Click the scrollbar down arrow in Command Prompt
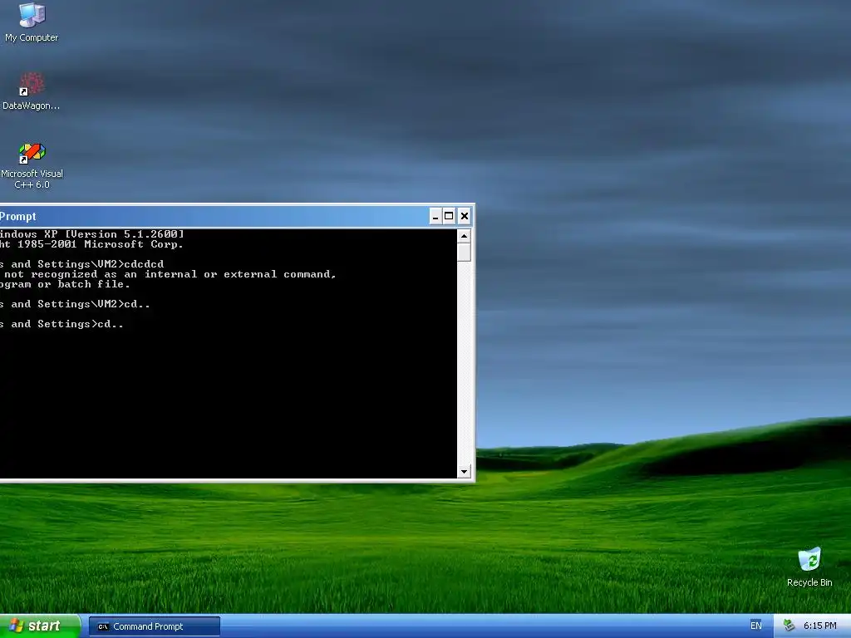Viewport: 851px width, 638px height. click(x=464, y=472)
